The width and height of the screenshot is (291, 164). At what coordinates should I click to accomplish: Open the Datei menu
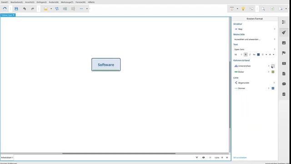pyautogui.click(x=5, y=2)
